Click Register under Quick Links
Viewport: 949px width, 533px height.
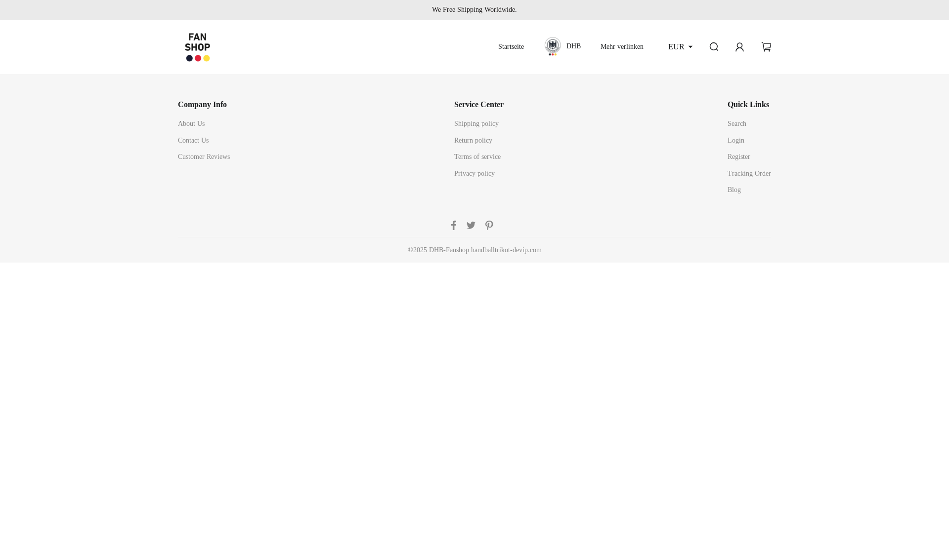739,157
